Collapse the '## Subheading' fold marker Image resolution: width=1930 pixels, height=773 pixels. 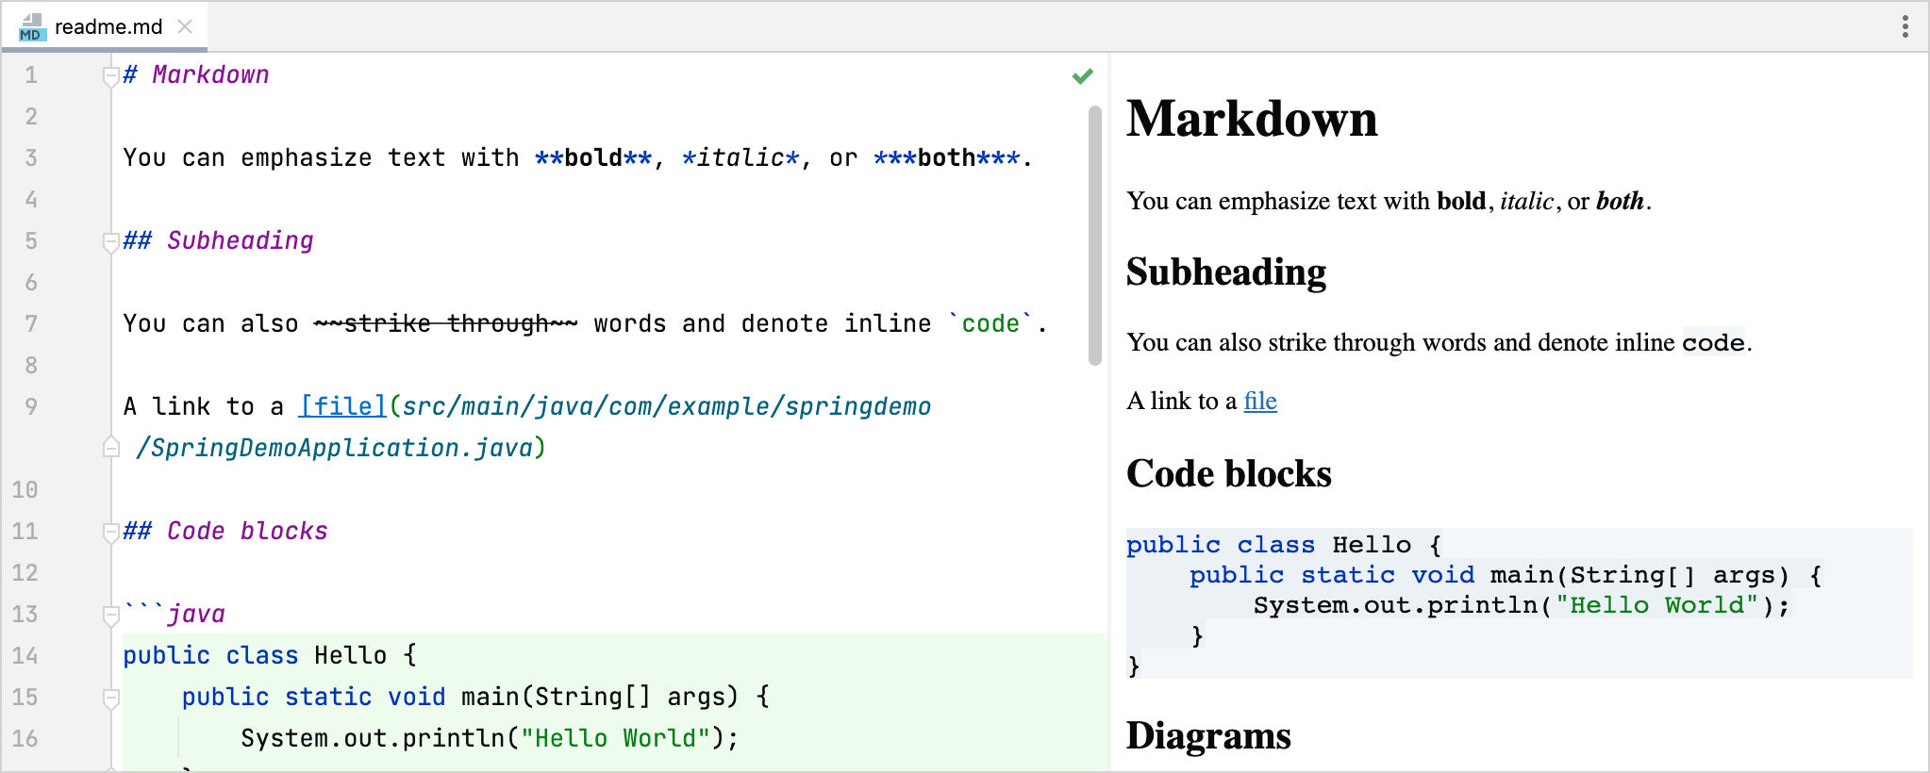tap(111, 242)
